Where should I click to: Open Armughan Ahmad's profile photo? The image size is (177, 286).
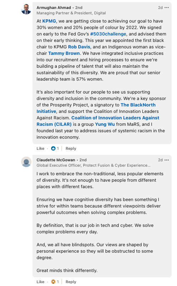point(26,9)
